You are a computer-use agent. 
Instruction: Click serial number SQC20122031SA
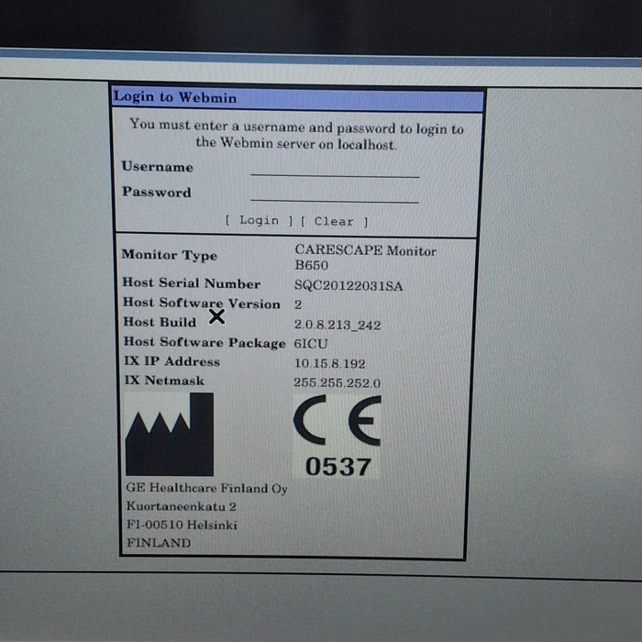(x=348, y=285)
